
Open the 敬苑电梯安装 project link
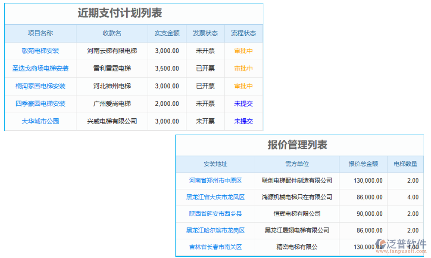pos(40,51)
